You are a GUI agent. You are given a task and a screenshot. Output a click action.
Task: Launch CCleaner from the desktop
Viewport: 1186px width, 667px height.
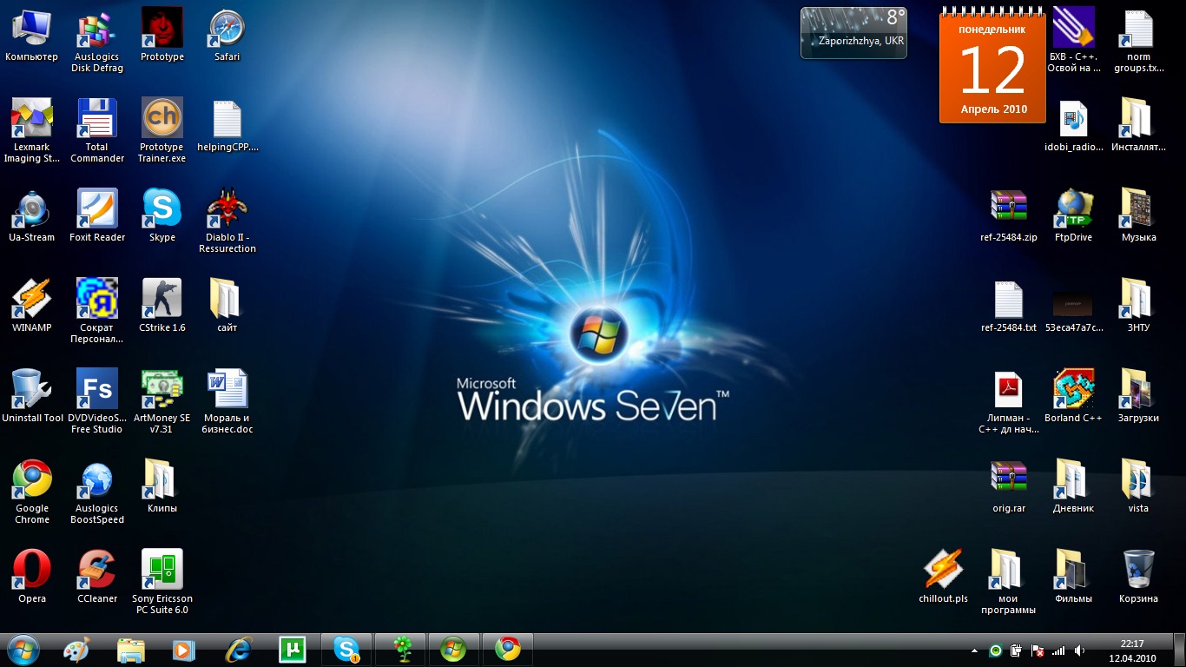96,577
